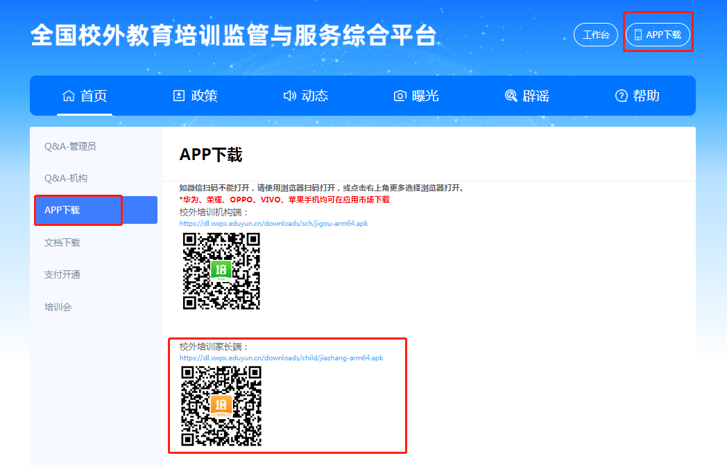This screenshot has width=727, height=467.
Task: Go to the 曝光 navigation tab
Action: [416, 96]
